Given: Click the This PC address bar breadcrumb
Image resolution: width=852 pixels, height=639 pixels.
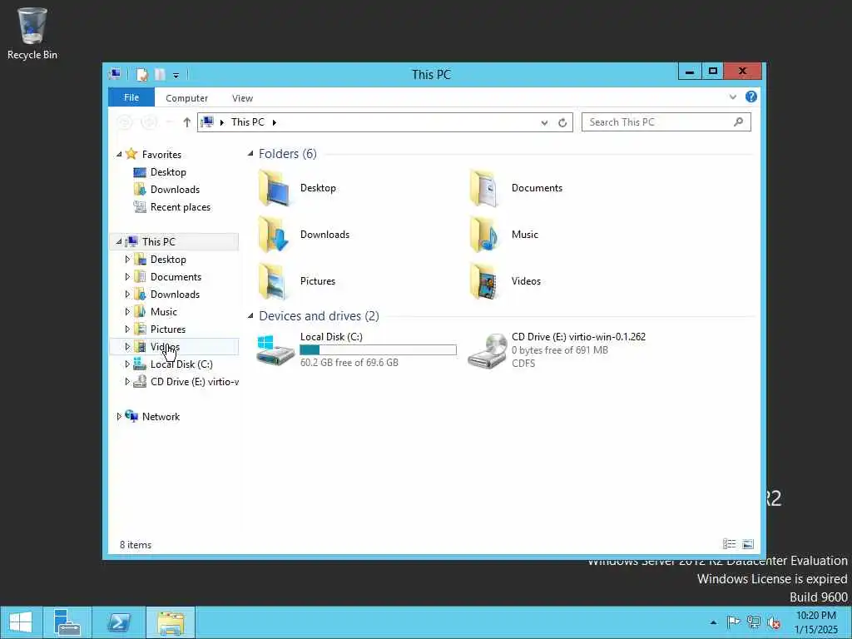Looking at the screenshot, I should 248,122.
